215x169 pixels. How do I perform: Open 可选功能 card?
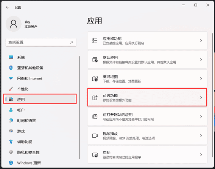[x=147, y=97]
